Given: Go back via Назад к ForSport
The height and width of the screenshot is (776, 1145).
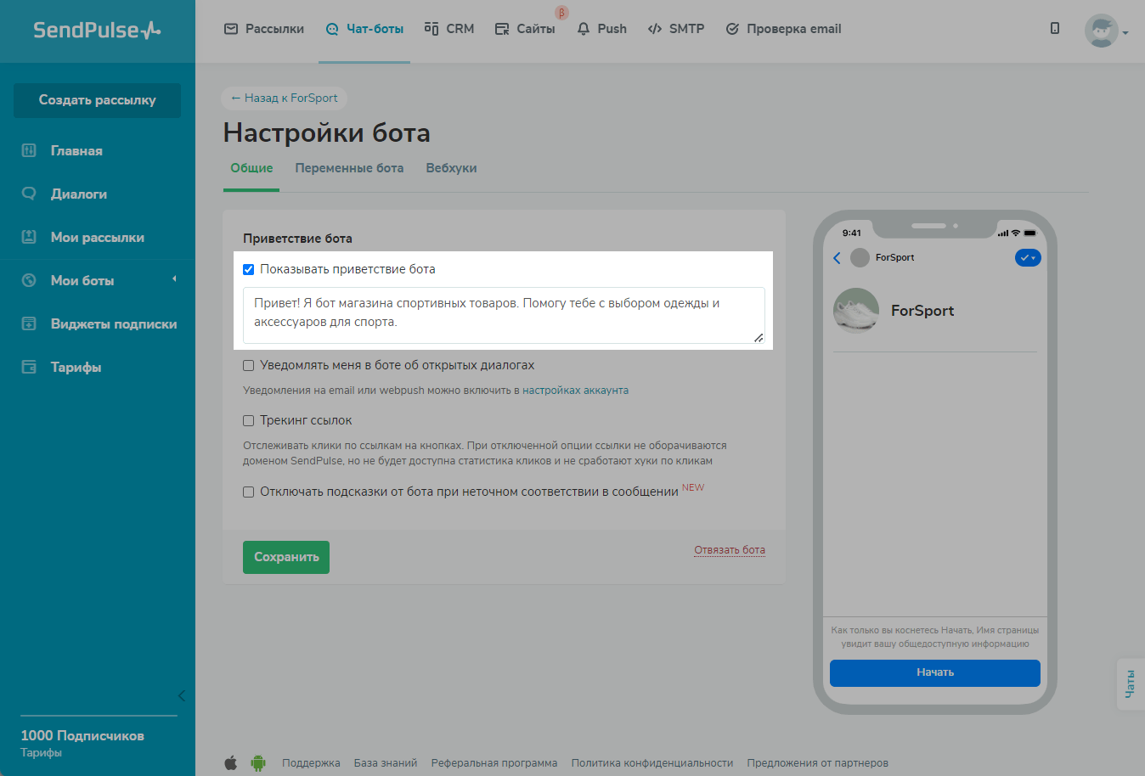Looking at the screenshot, I should pos(285,98).
